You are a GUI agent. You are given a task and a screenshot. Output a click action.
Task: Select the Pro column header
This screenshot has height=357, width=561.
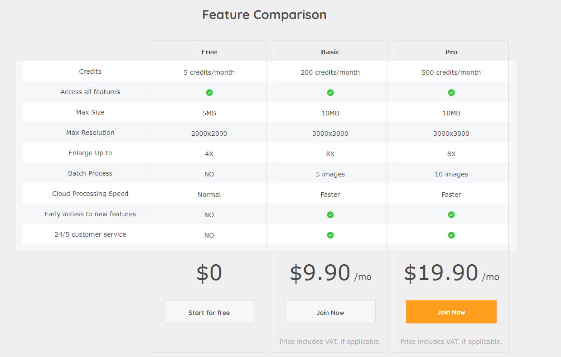pyautogui.click(x=451, y=52)
